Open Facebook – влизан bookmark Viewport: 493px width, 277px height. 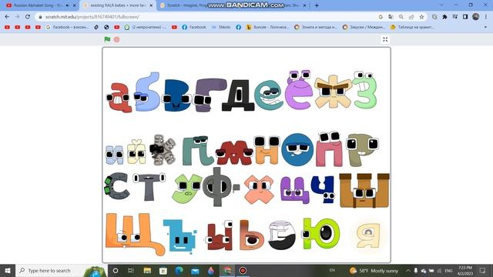coord(67,28)
